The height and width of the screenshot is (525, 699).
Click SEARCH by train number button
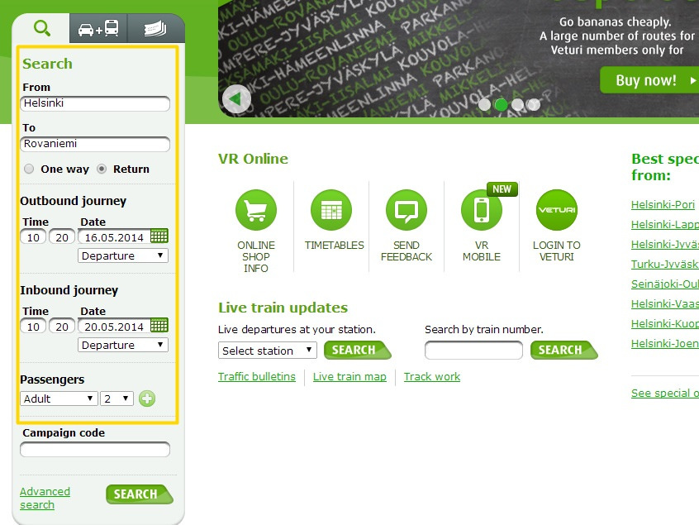coord(564,351)
